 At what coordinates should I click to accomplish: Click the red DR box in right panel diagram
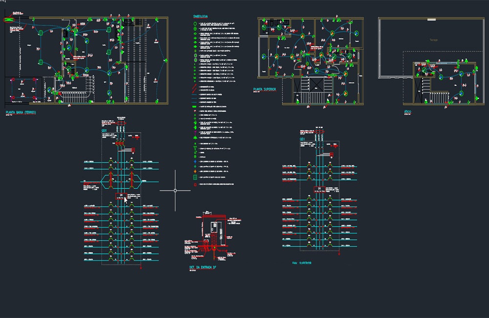tap(319, 189)
